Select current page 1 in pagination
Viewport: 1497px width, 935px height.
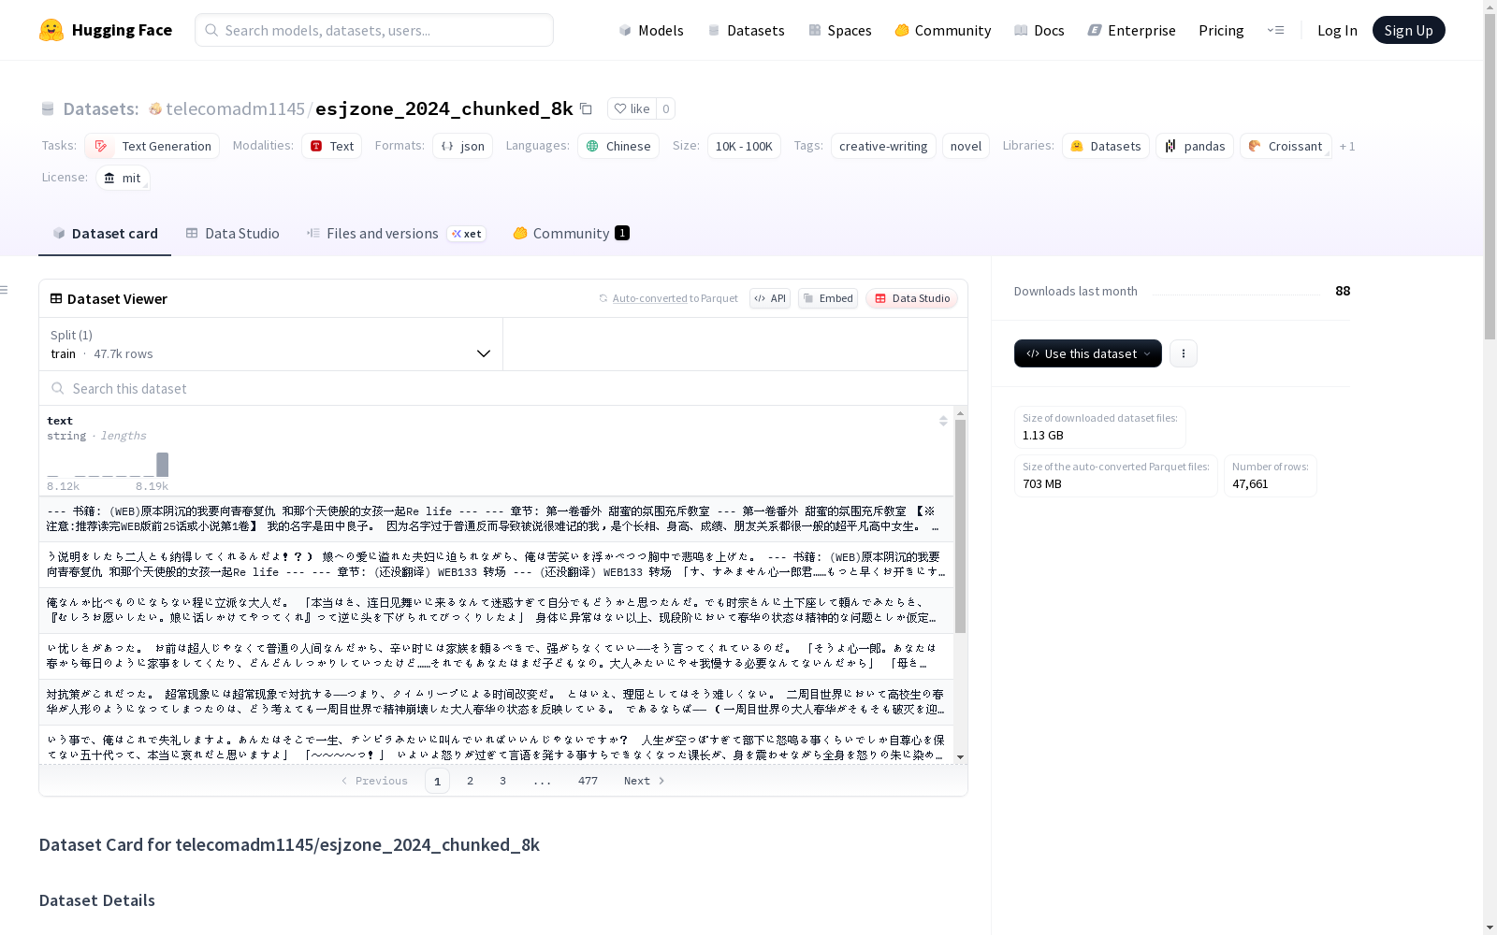[x=437, y=781]
